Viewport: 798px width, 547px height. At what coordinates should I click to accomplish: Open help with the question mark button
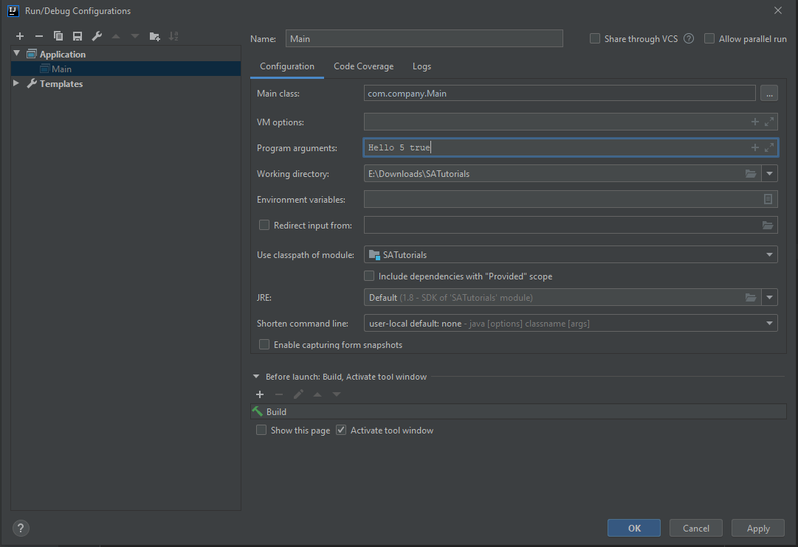click(20, 528)
